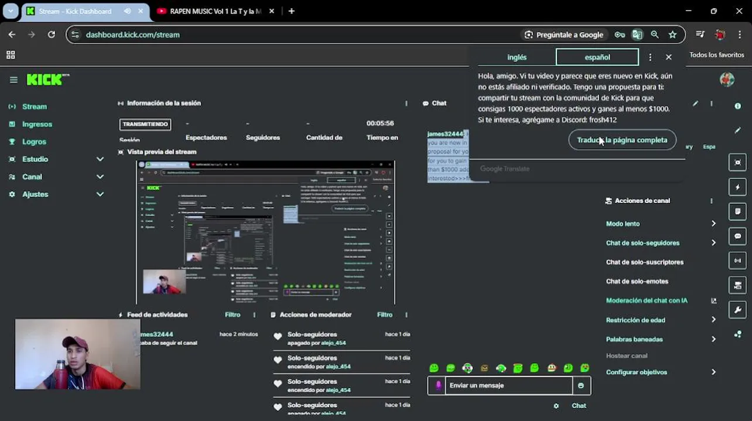Click the KICK logo
Image resolution: width=752 pixels, height=421 pixels.
click(47, 80)
